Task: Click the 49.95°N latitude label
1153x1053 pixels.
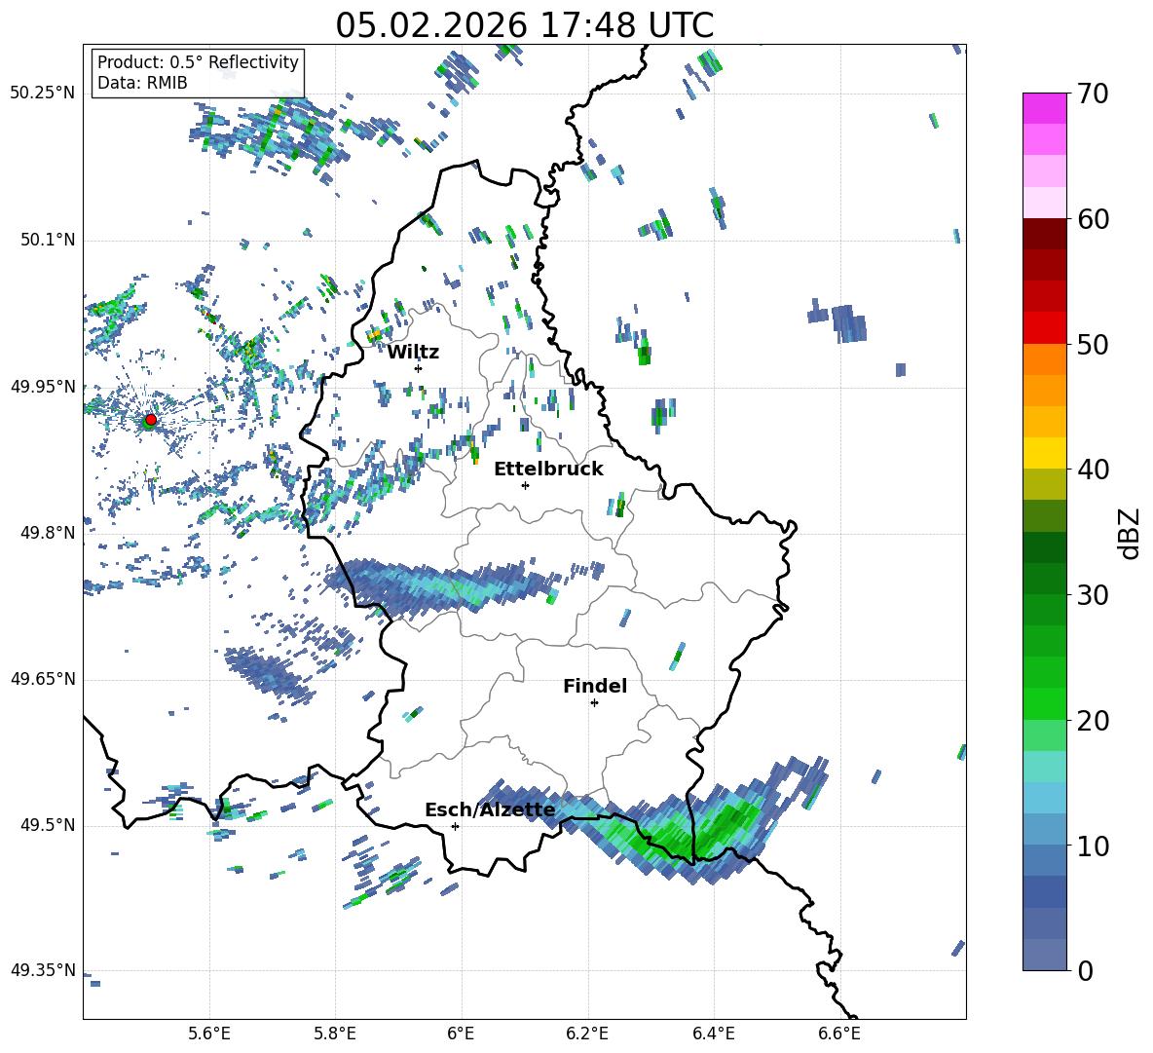Action: [x=43, y=386]
